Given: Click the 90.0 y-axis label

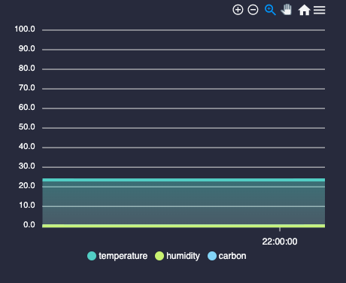Looking at the screenshot, I should 27,49.
